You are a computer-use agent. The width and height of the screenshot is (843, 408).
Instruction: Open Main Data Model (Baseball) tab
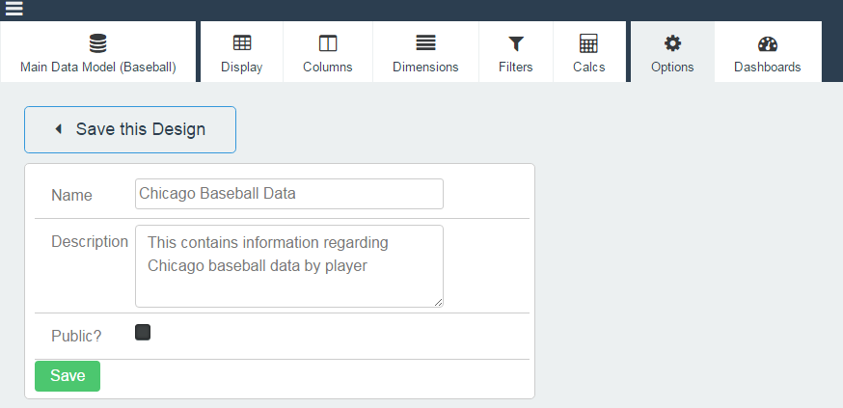click(x=98, y=52)
